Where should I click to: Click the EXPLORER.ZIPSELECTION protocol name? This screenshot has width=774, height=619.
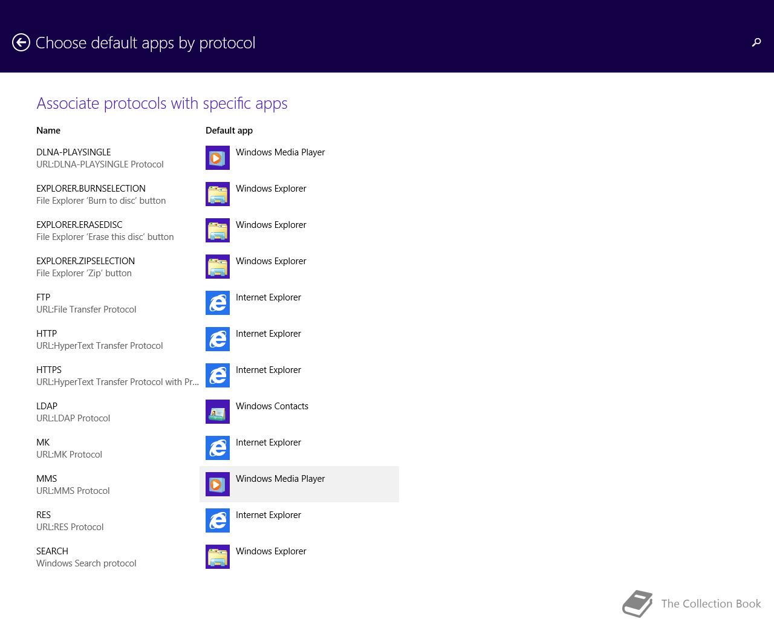(x=85, y=261)
